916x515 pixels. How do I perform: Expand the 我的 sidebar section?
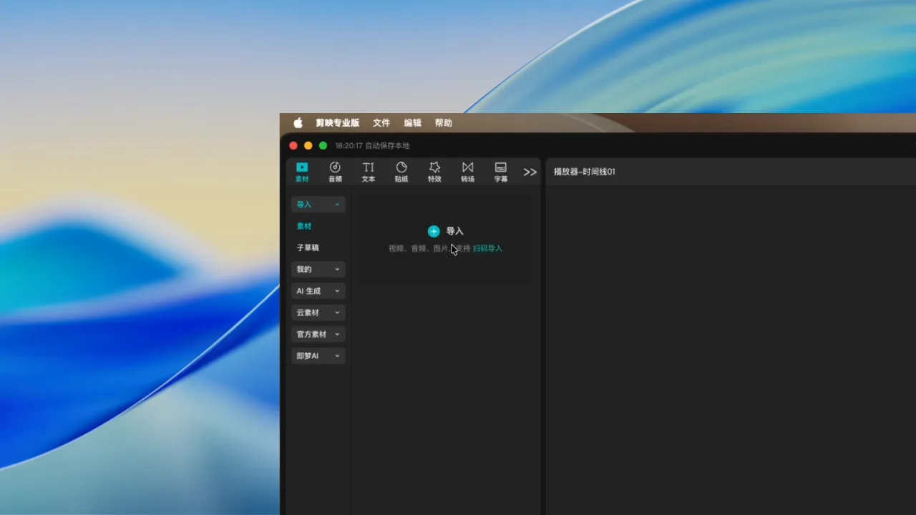318,270
